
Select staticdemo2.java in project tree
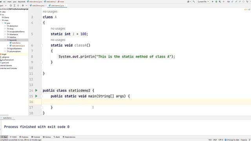point(18,46)
